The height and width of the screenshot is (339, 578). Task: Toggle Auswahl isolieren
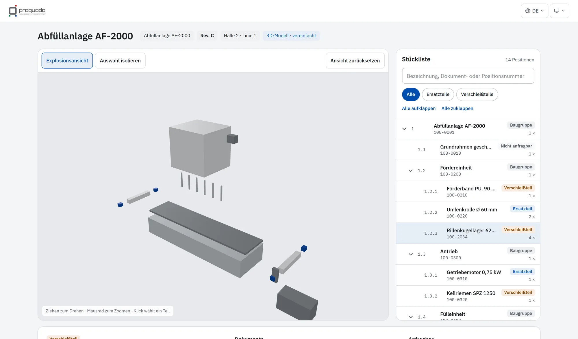pos(120,61)
